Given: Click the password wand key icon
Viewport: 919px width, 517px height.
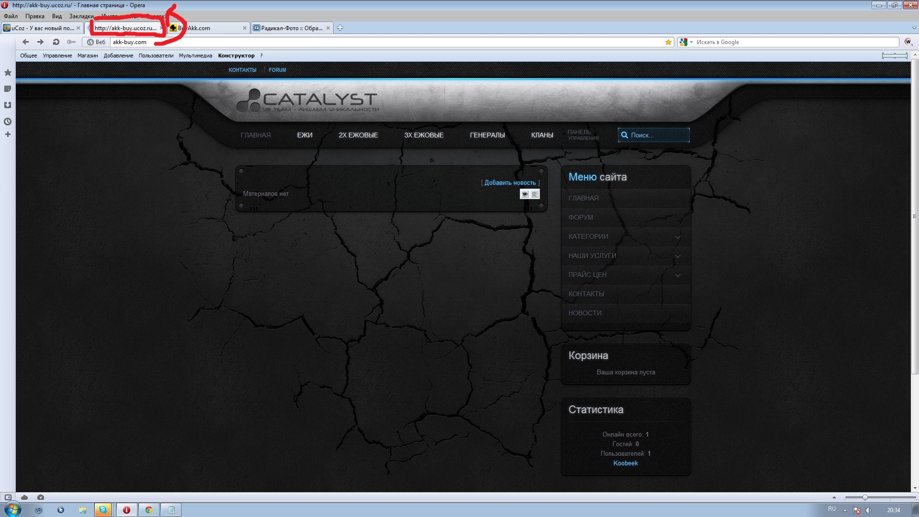Looking at the screenshot, I should [71, 42].
